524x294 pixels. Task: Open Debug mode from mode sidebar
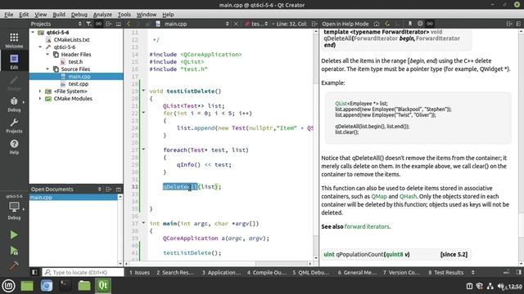[14, 104]
